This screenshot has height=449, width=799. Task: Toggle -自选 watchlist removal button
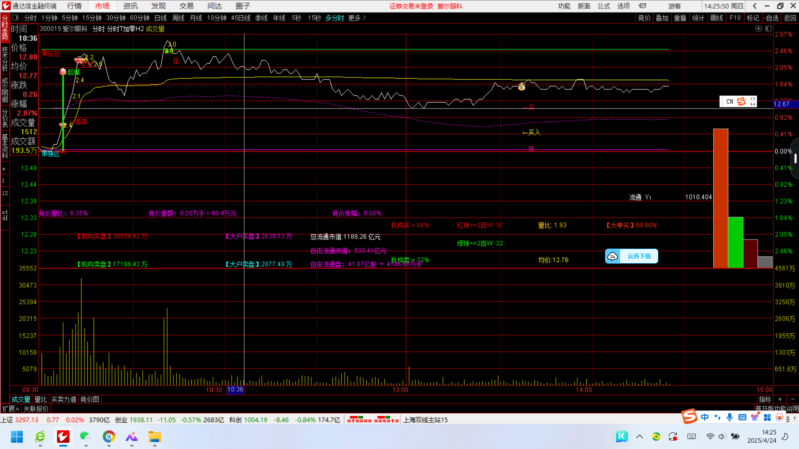tap(771, 18)
